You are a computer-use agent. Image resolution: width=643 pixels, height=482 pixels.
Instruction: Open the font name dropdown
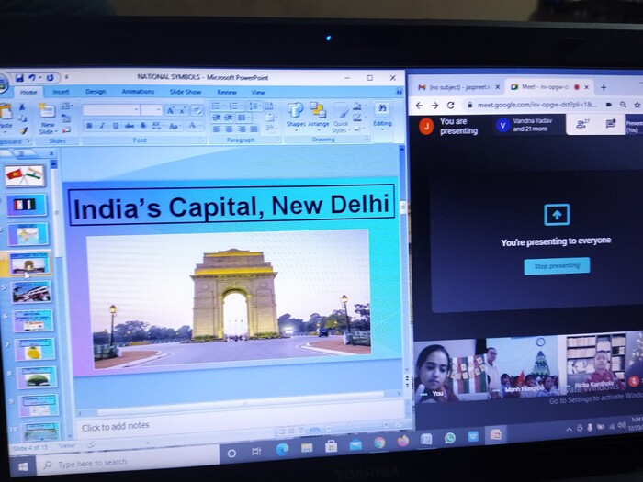(136, 110)
